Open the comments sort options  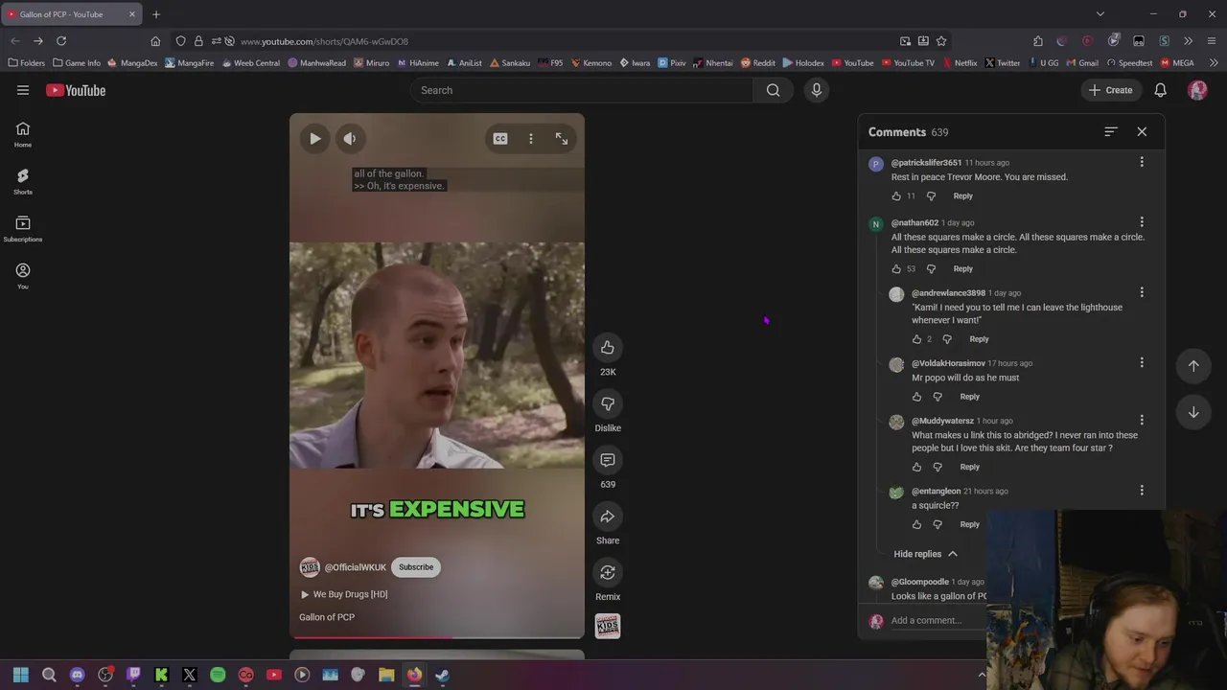1111,131
